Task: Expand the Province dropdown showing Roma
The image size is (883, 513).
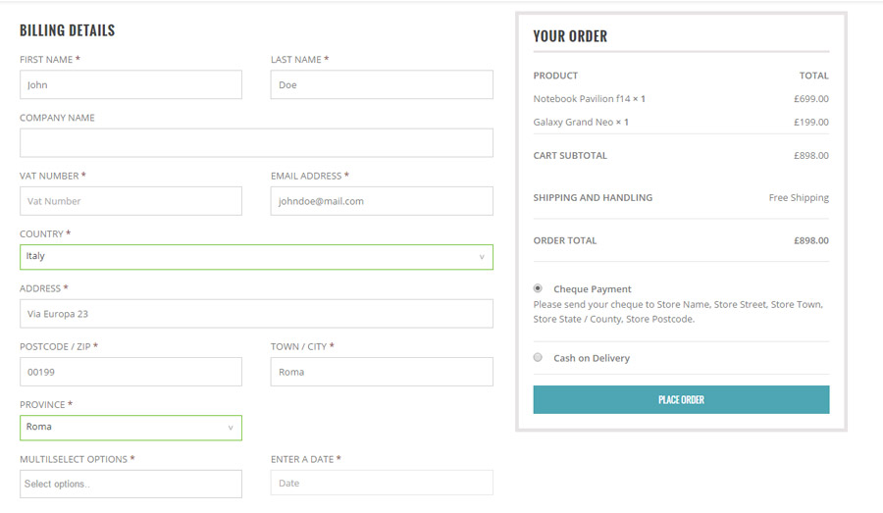Action: point(130,427)
